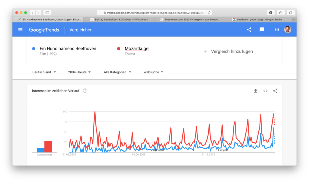Open the Google Trends hamburger menu
309x182 pixels.
(x=21, y=30)
